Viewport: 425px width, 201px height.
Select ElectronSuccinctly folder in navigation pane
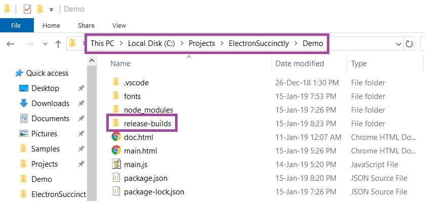pos(59,194)
